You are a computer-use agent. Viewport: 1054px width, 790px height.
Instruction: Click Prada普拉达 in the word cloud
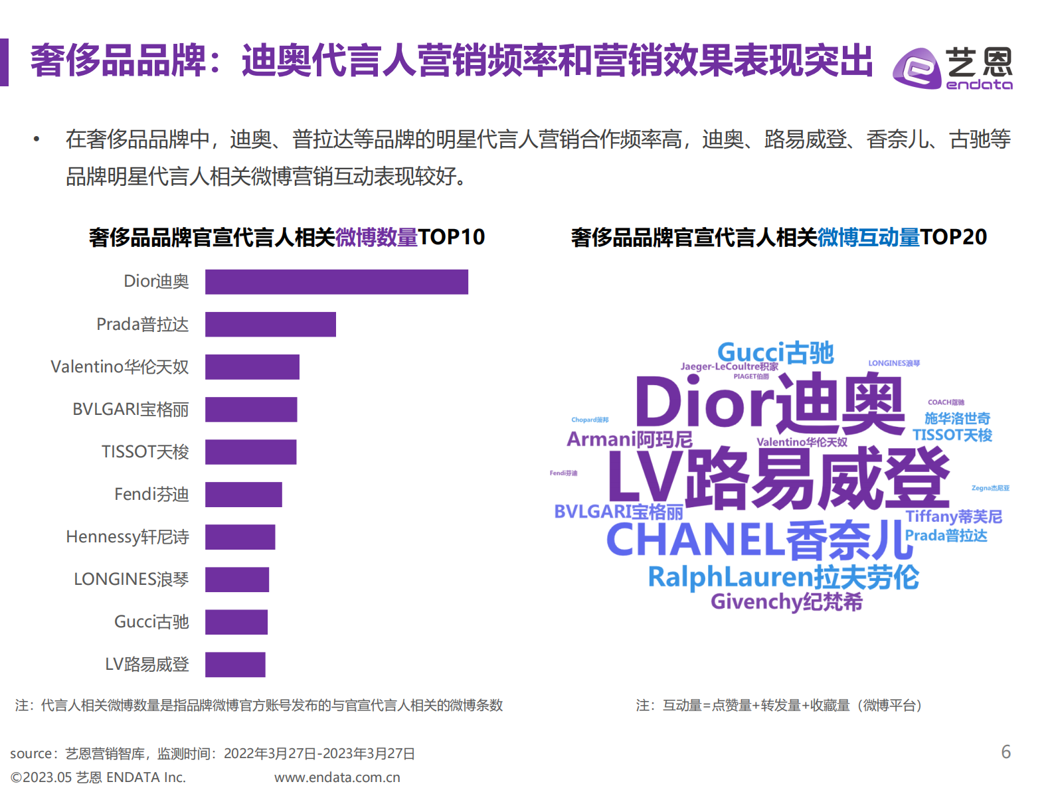point(946,535)
